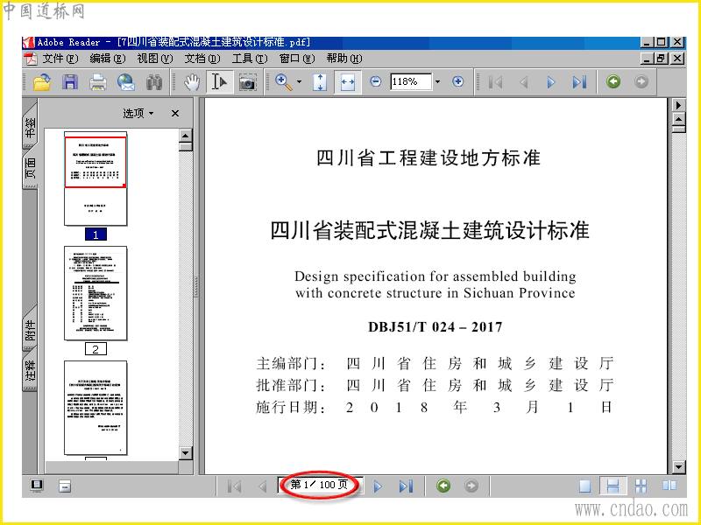701x525 pixels.
Task: Click the page 2 number label under thumbnail
Action: pos(96,349)
